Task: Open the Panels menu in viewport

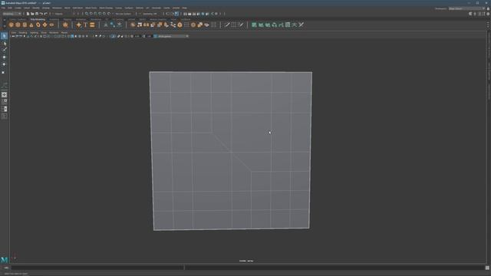Action: 64,32
